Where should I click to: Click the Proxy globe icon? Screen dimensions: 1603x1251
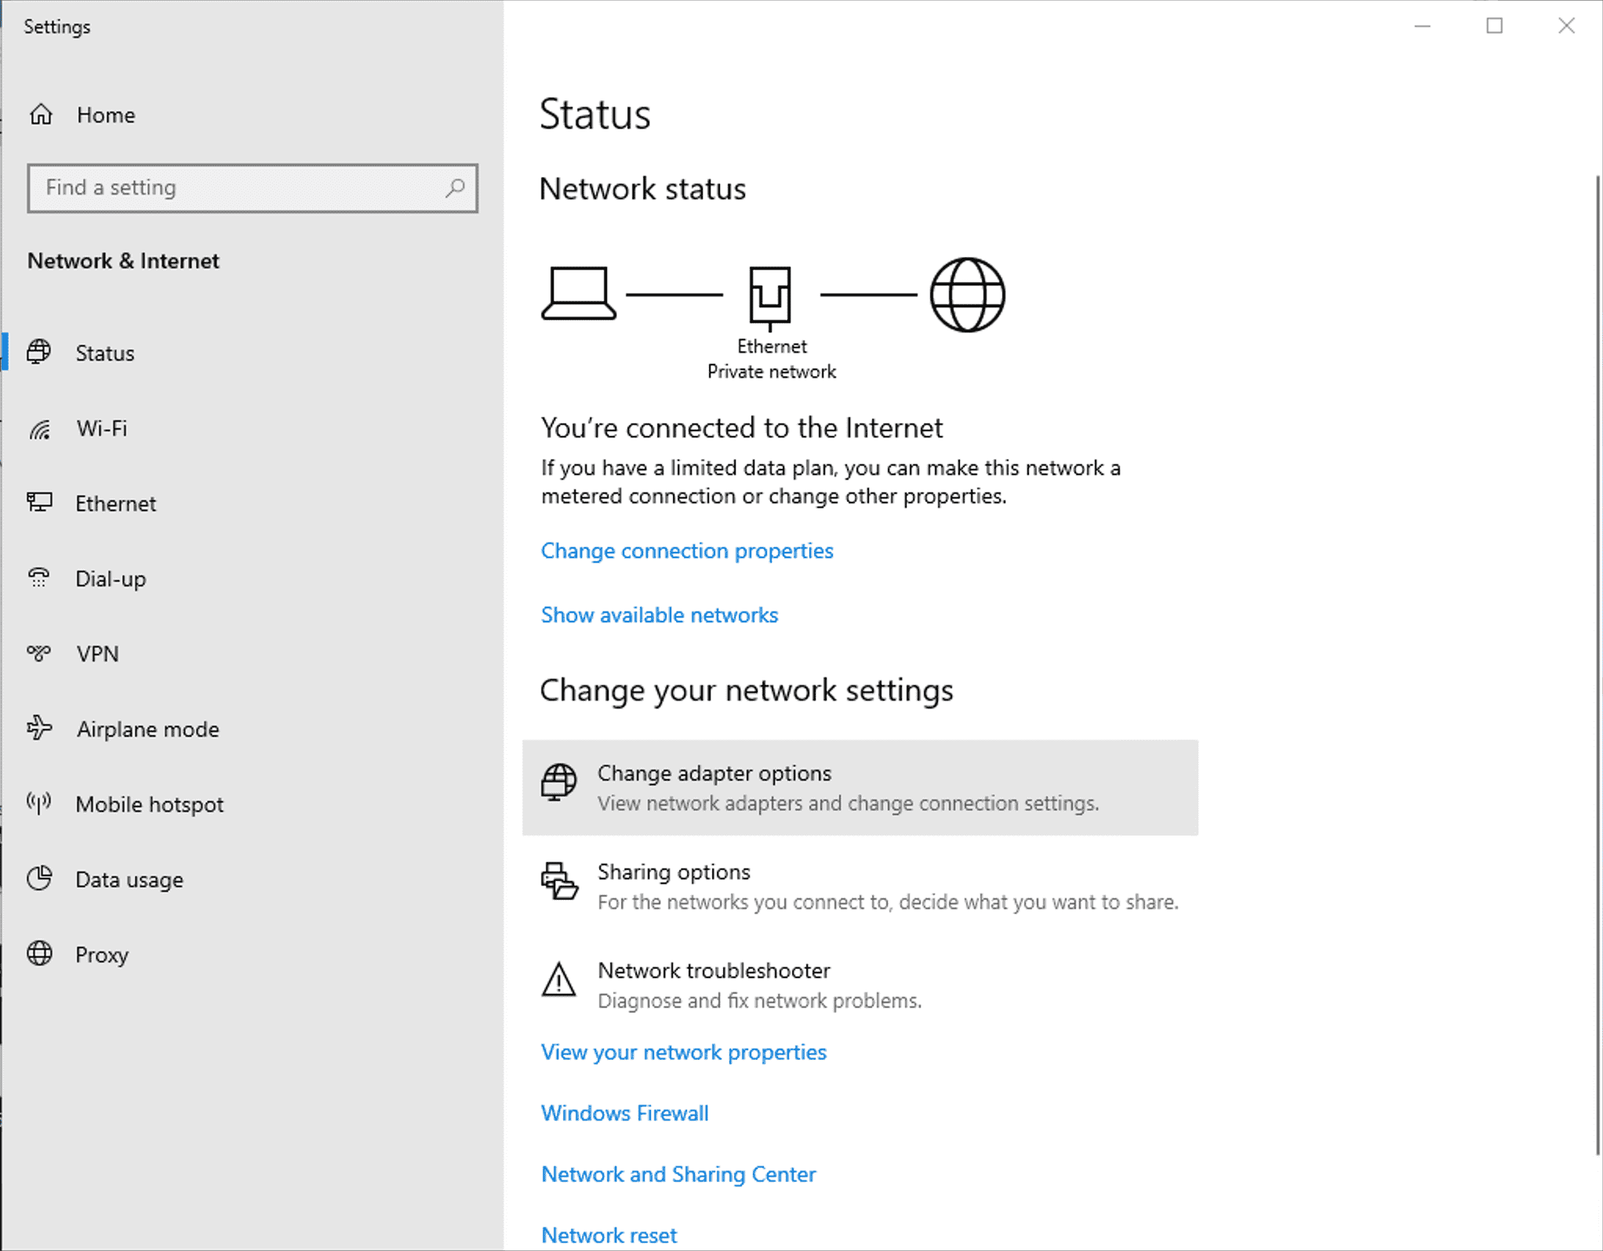pos(39,953)
